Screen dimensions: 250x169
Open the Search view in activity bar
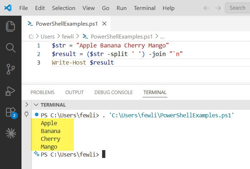(x=10, y=48)
